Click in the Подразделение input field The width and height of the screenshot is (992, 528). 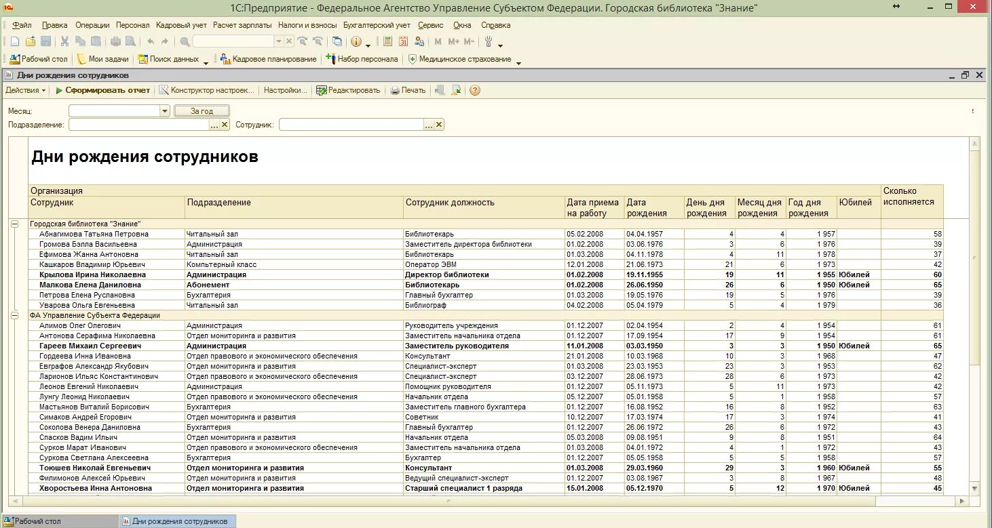[x=139, y=125]
